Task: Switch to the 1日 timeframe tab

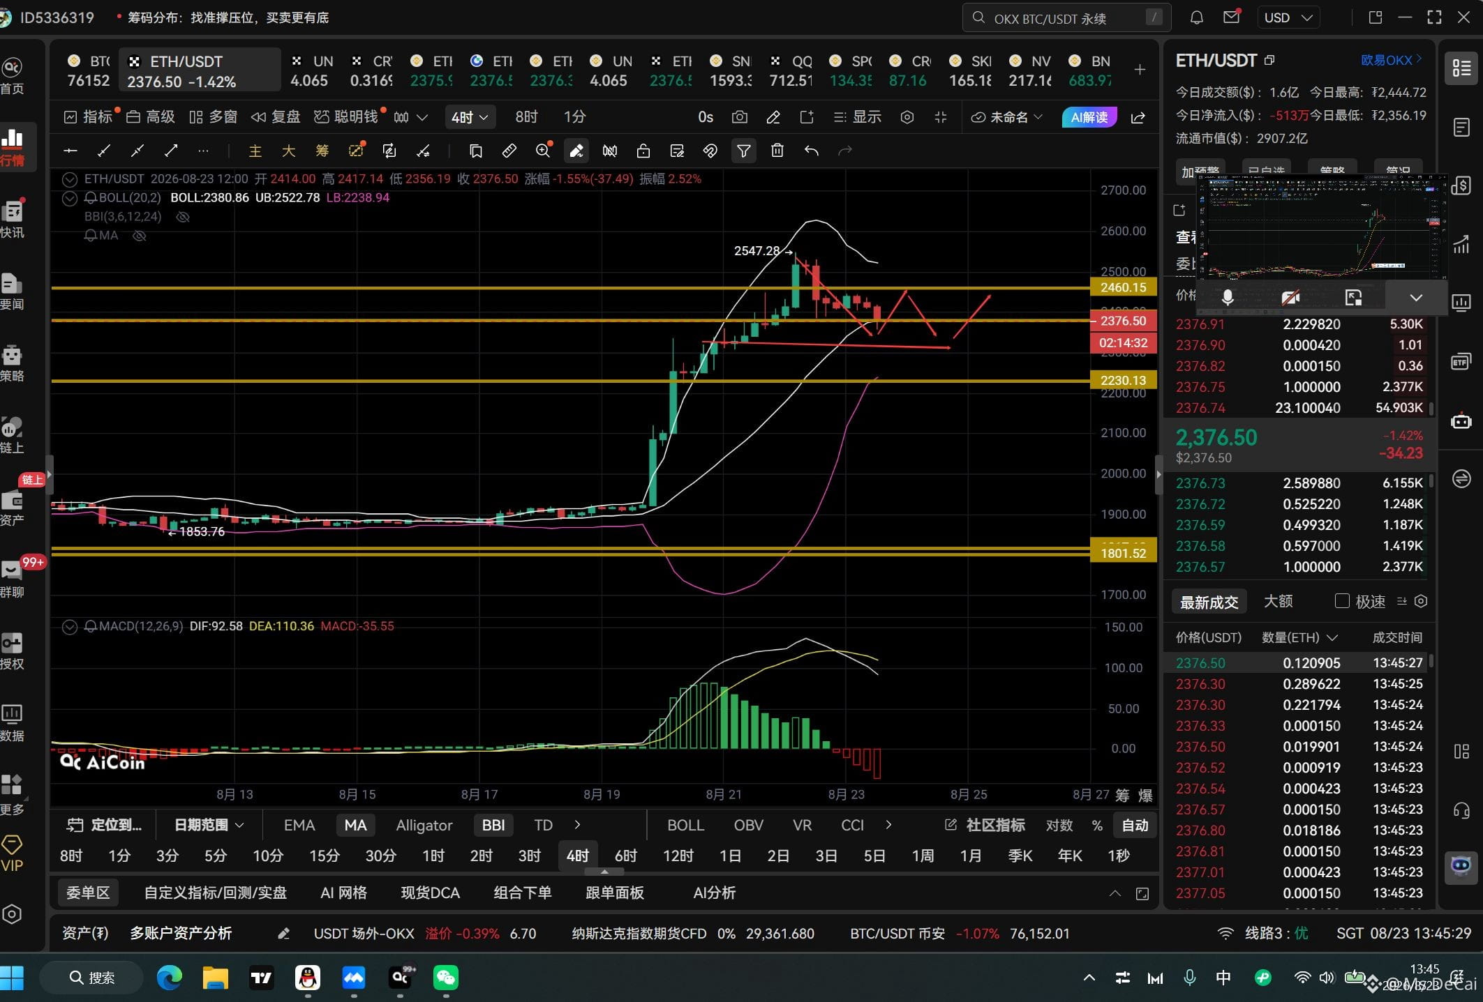Action: (x=730, y=856)
